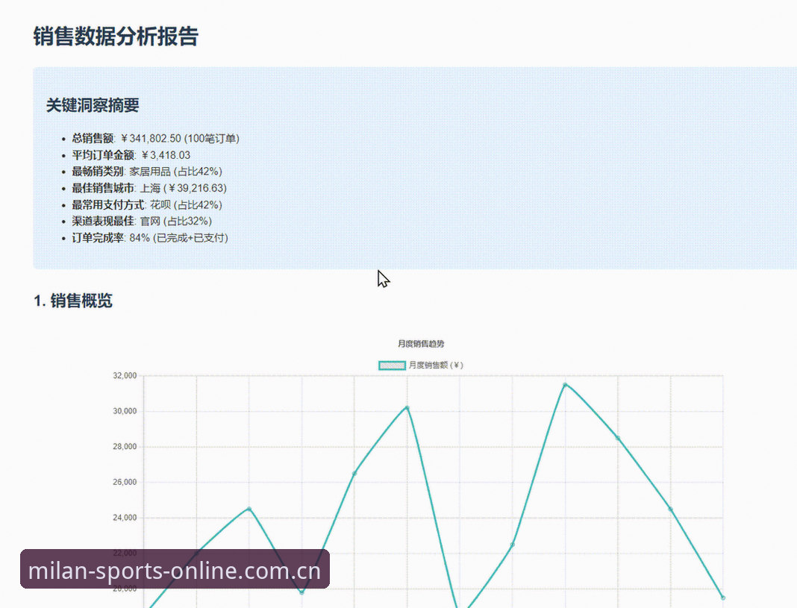
Task: Click the value 官网 (占比32%)
Action: coord(176,221)
